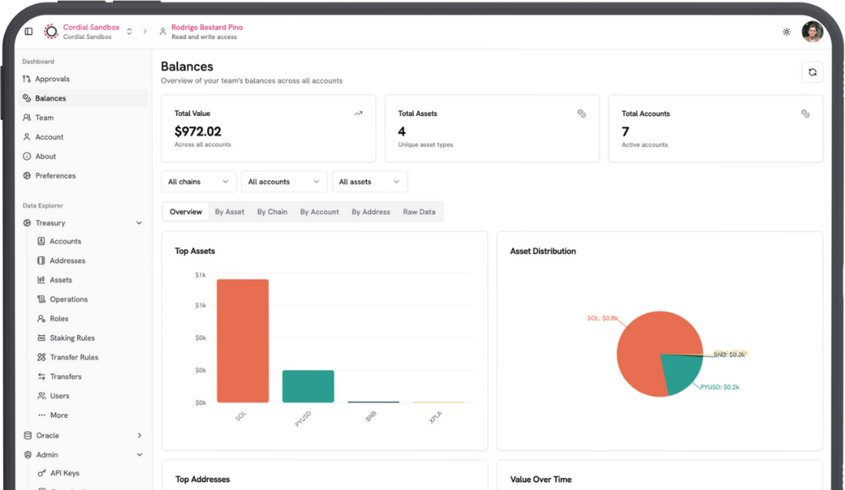The width and height of the screenshot is (845, 490).
Task: Open the organization switcher chevrons
Action: [x=129, y=32]
